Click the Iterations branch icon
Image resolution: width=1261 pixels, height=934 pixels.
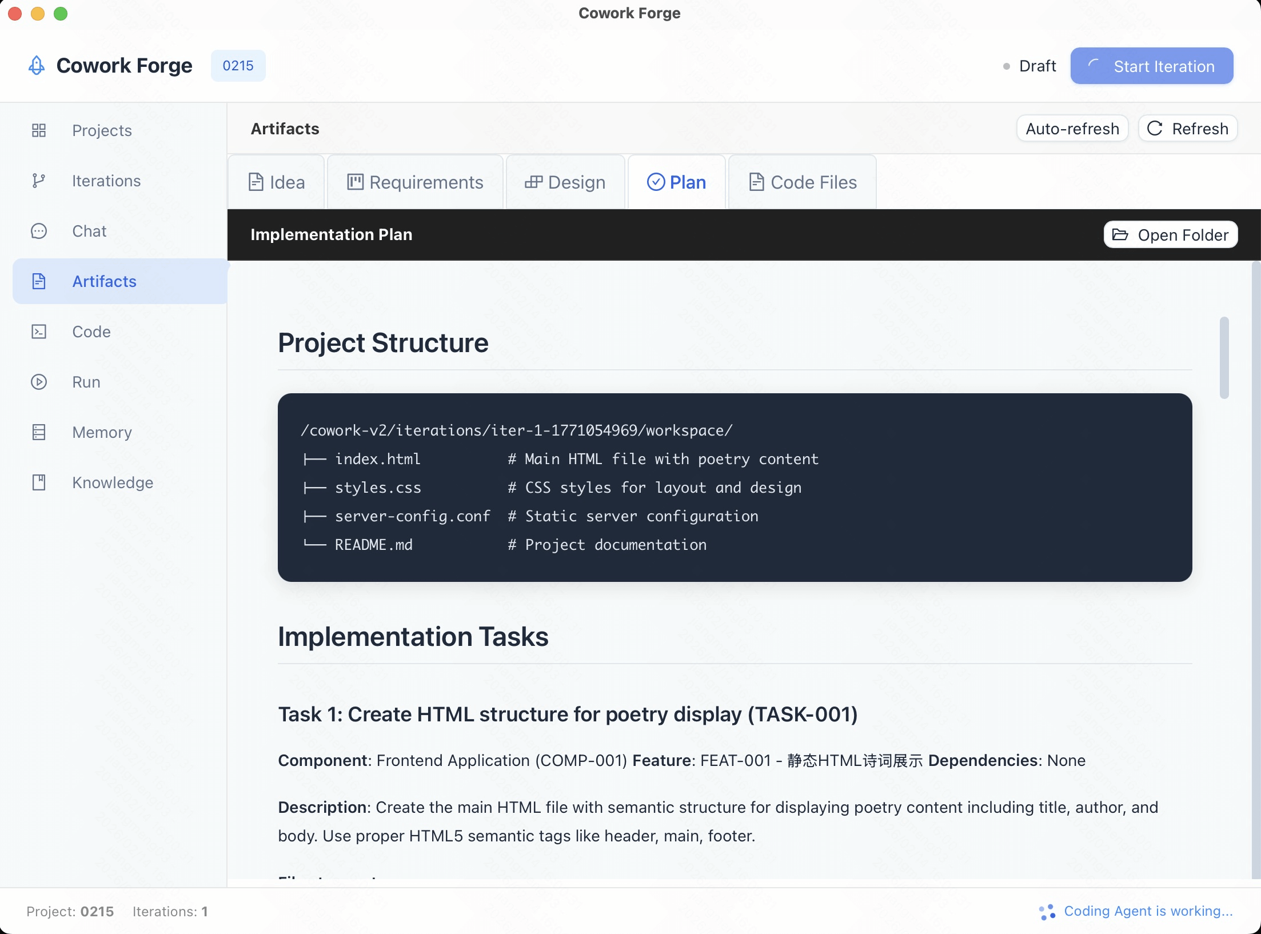[39, 181]
